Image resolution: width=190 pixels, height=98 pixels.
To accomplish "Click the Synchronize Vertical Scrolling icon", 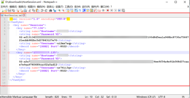I will tap(67, 10).
